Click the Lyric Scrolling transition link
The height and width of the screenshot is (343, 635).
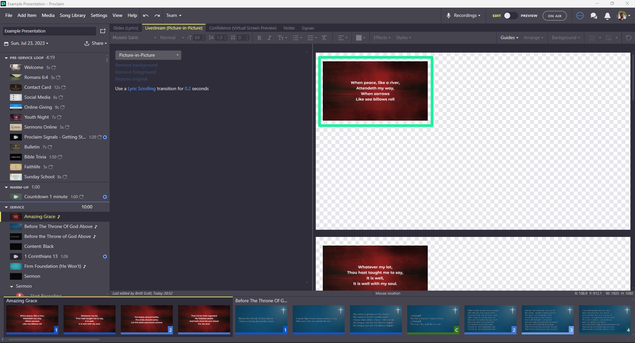coord(141,89)
